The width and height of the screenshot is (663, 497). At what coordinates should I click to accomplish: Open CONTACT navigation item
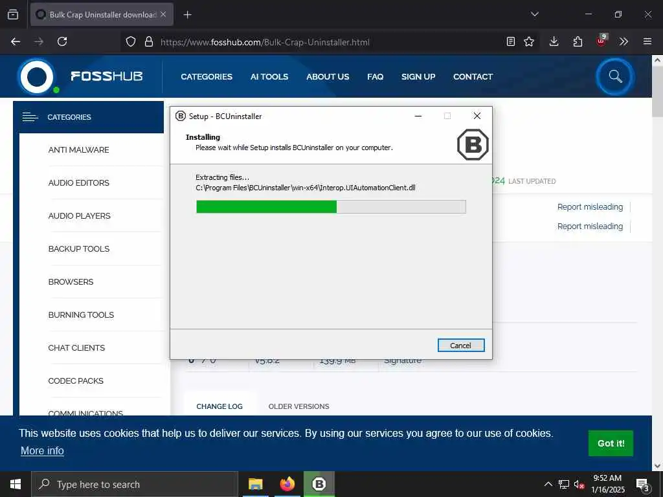point(473,77)
